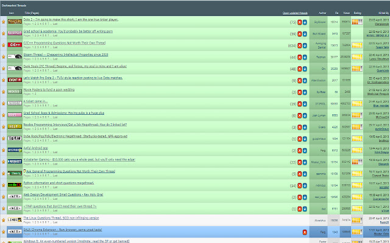
Task: Sort threads by the Views column header
Action: [347, 12]
